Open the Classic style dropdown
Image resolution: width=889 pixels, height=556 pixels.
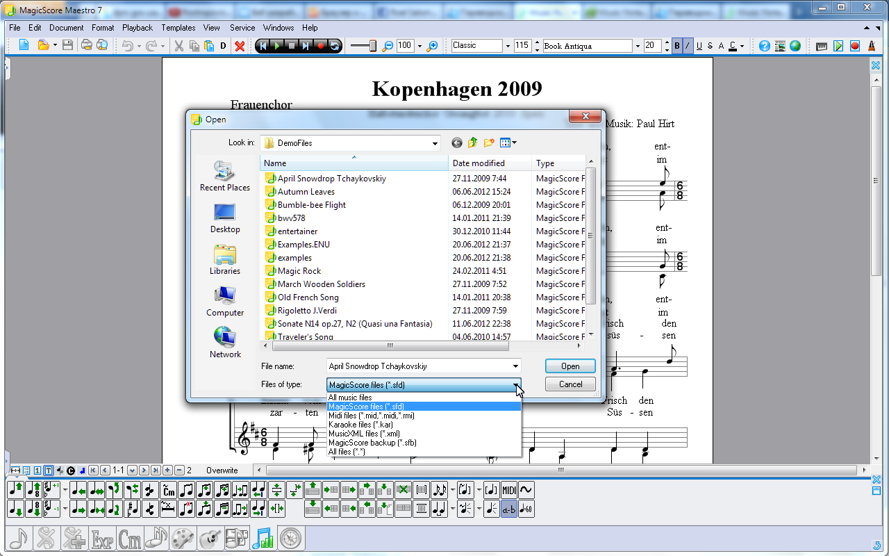[x=507, y=46]
